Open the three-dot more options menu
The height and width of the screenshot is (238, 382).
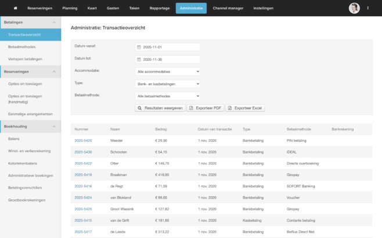pos(368,8)
